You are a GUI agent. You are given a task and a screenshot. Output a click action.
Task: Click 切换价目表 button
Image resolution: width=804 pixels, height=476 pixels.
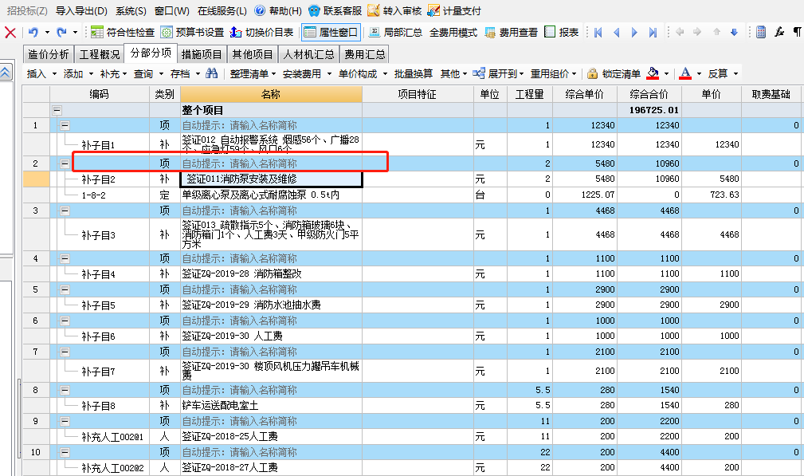click(262, 33)
